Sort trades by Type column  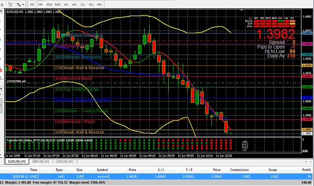(x=52, y=170)
